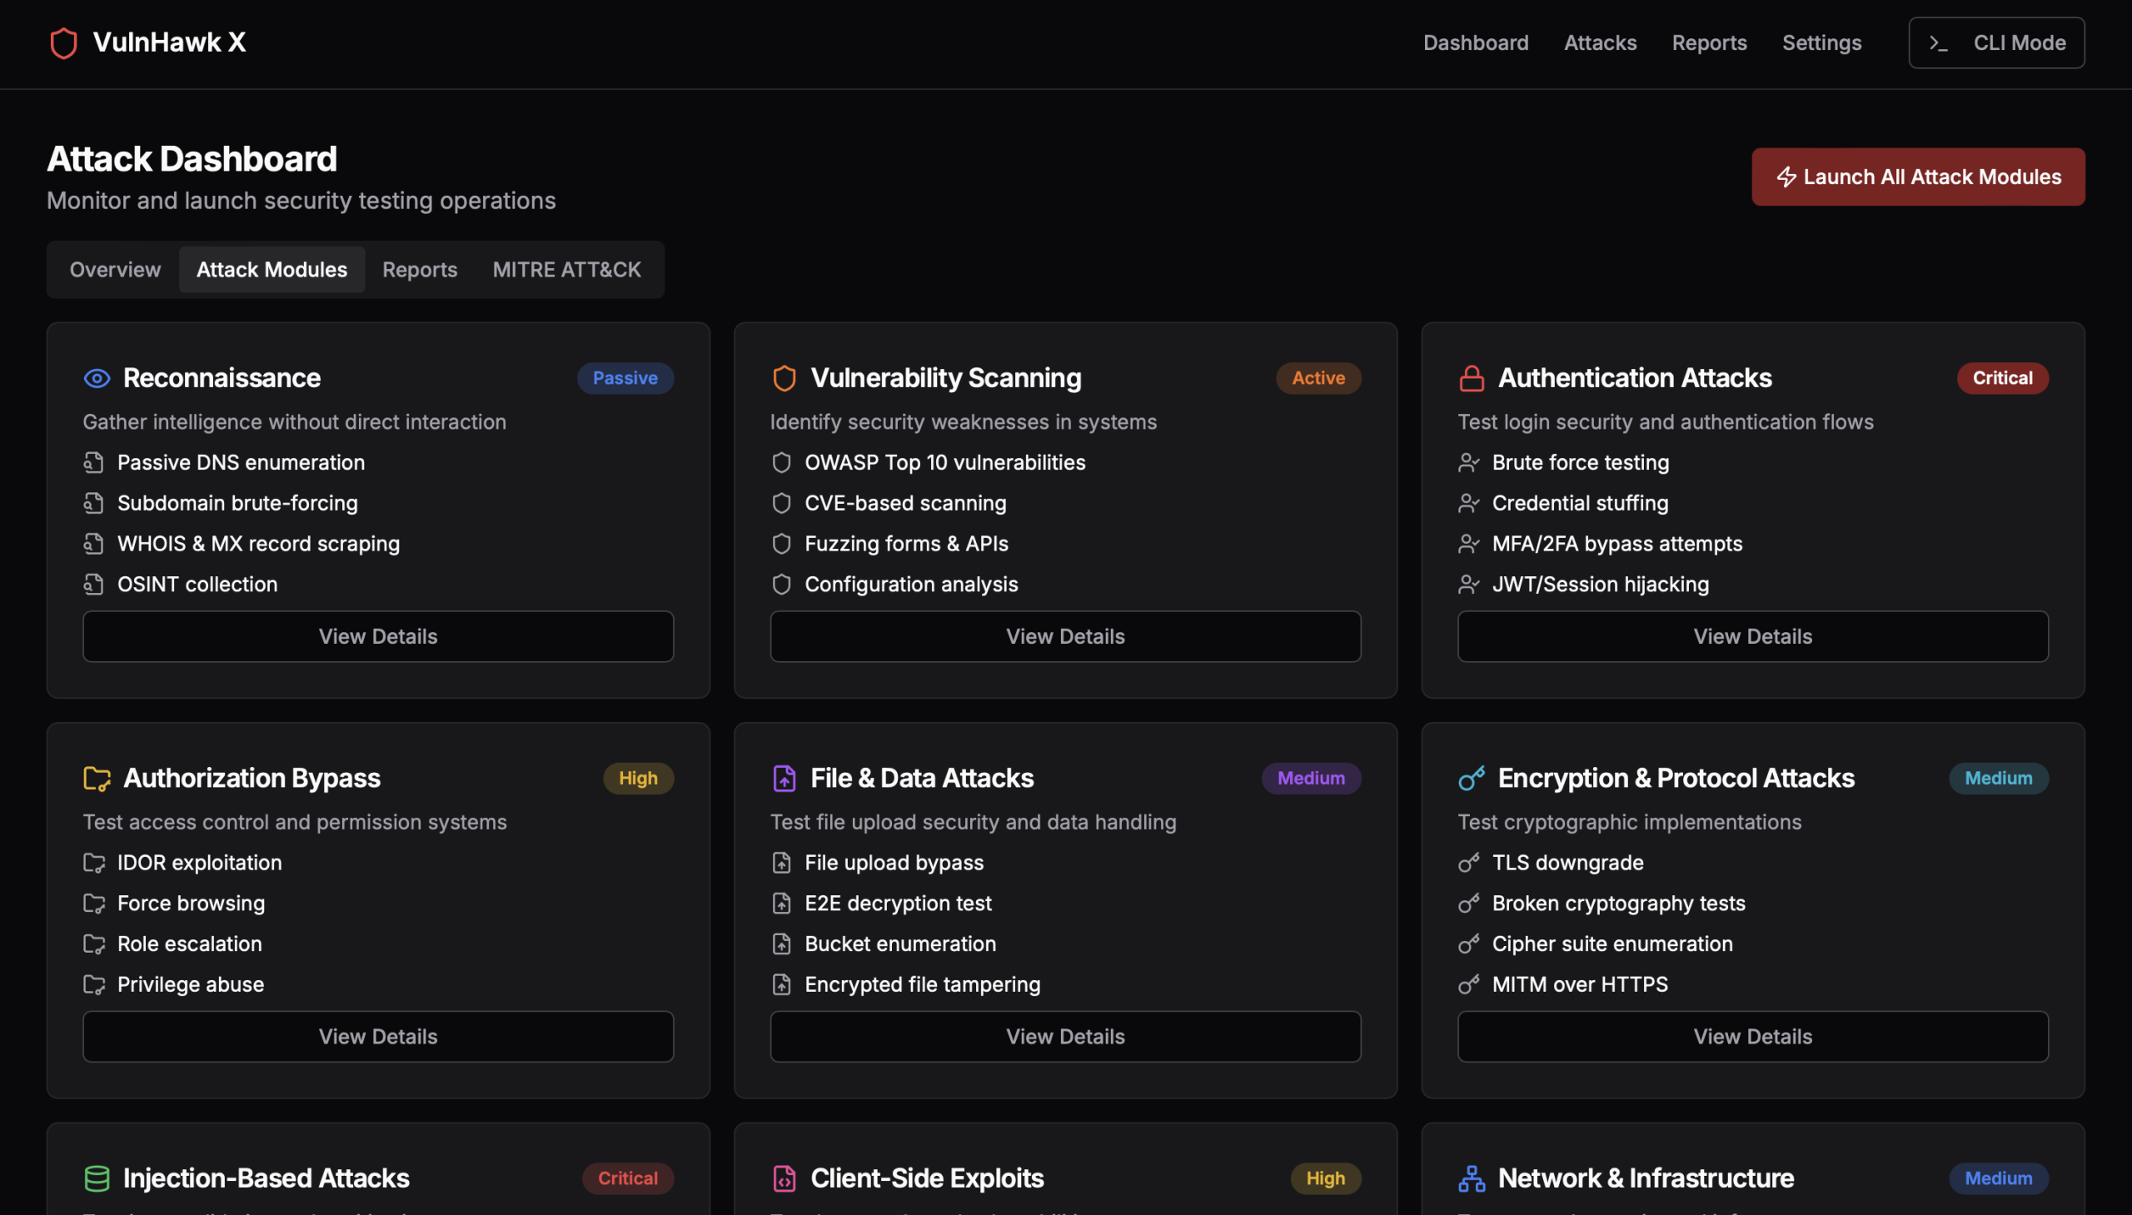2132x1215 pixels.
Task: Click the orange shield icon beside Vulnerability Scanning
Action: (x=784, y=378)
